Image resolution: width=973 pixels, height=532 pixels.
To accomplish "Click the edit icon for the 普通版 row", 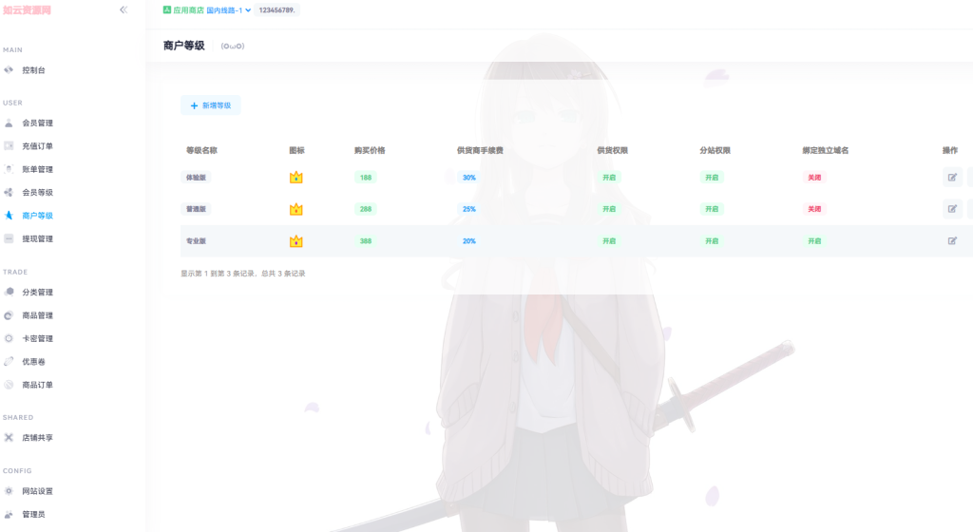I will click(x=952, y=209).
